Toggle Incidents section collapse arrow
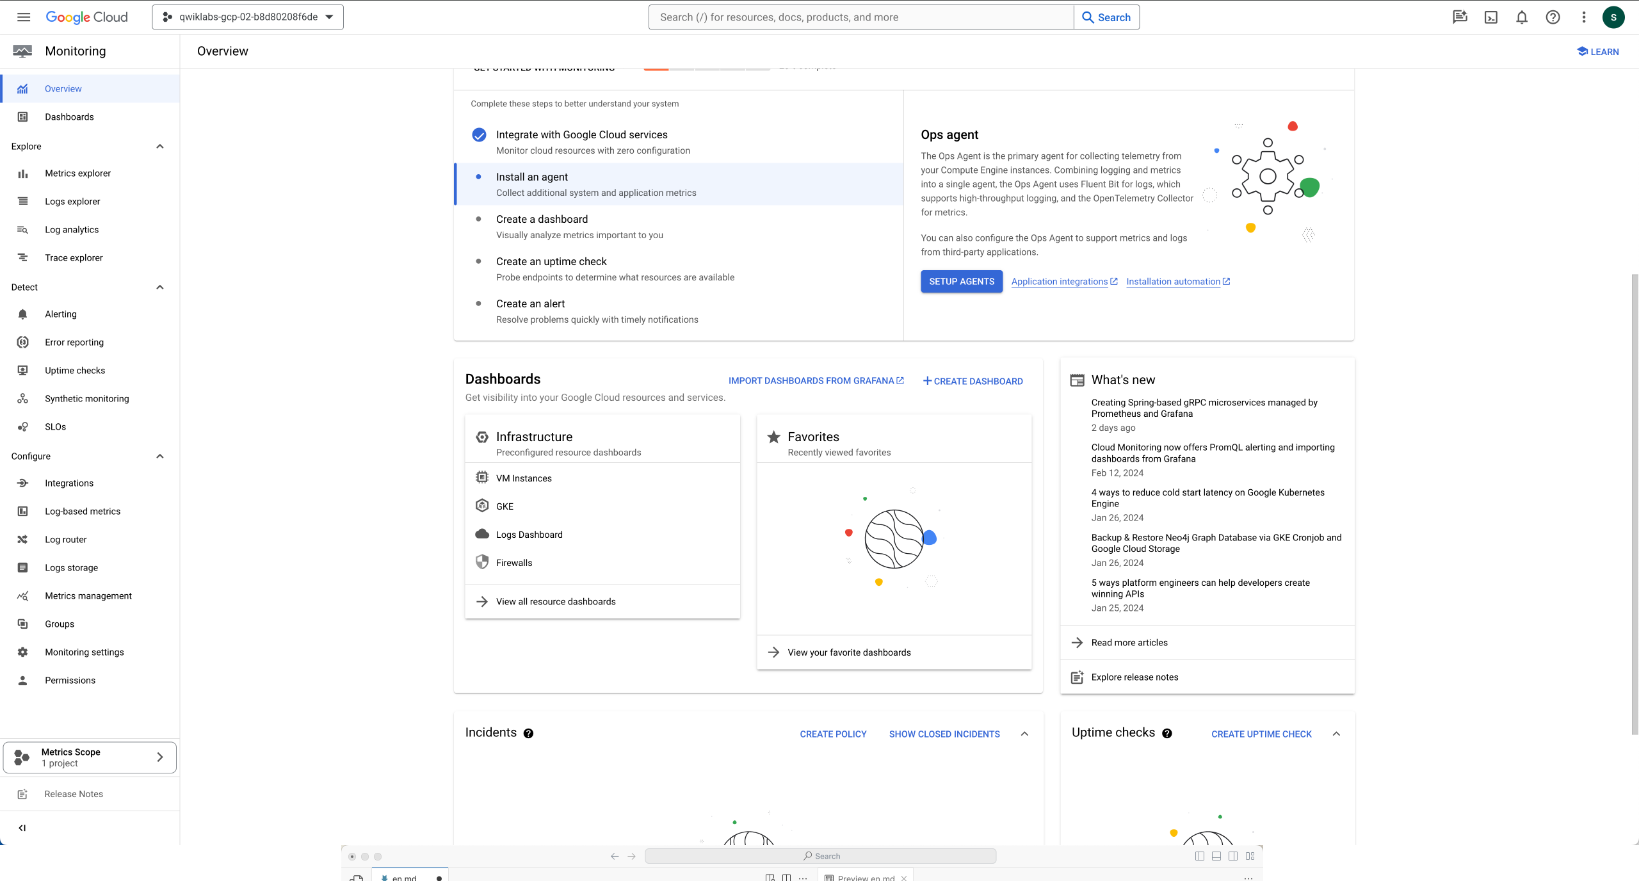 1023,734
